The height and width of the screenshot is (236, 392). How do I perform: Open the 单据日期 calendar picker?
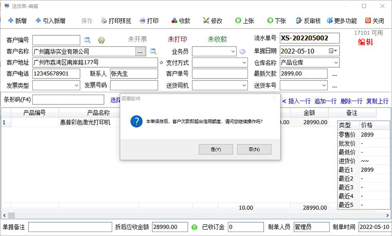point(333,51)
